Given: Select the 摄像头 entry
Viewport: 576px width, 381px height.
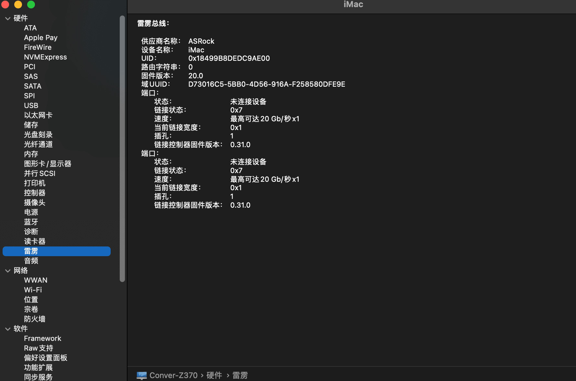Looking at the screenshot, I should point(35,203).
